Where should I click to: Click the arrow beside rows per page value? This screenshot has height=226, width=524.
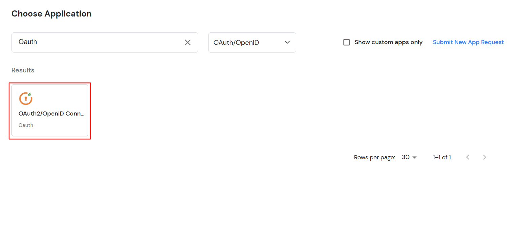click(x=415, y=157)
